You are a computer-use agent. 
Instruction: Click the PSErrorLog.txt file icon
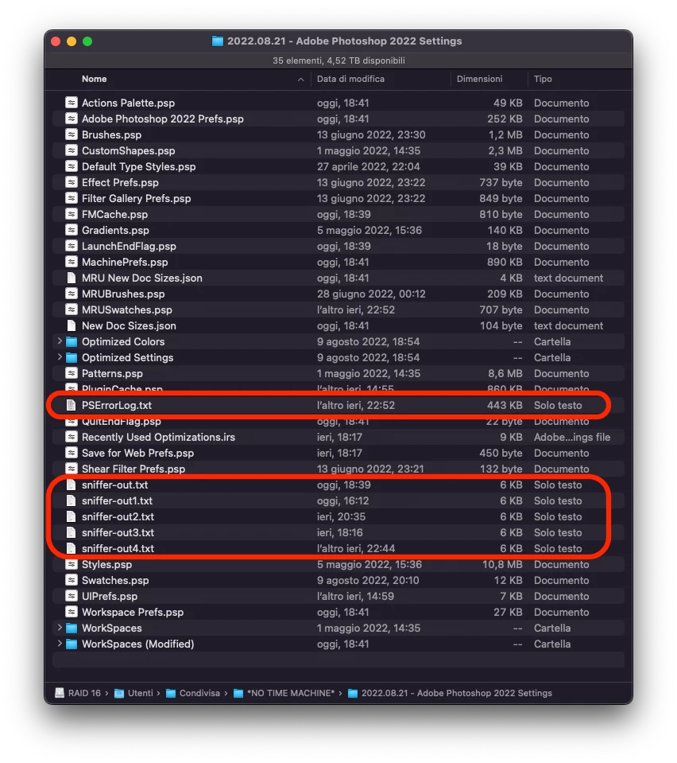pos(72,405)
